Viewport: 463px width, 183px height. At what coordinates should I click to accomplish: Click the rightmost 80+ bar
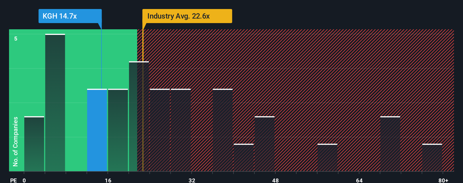432,158
